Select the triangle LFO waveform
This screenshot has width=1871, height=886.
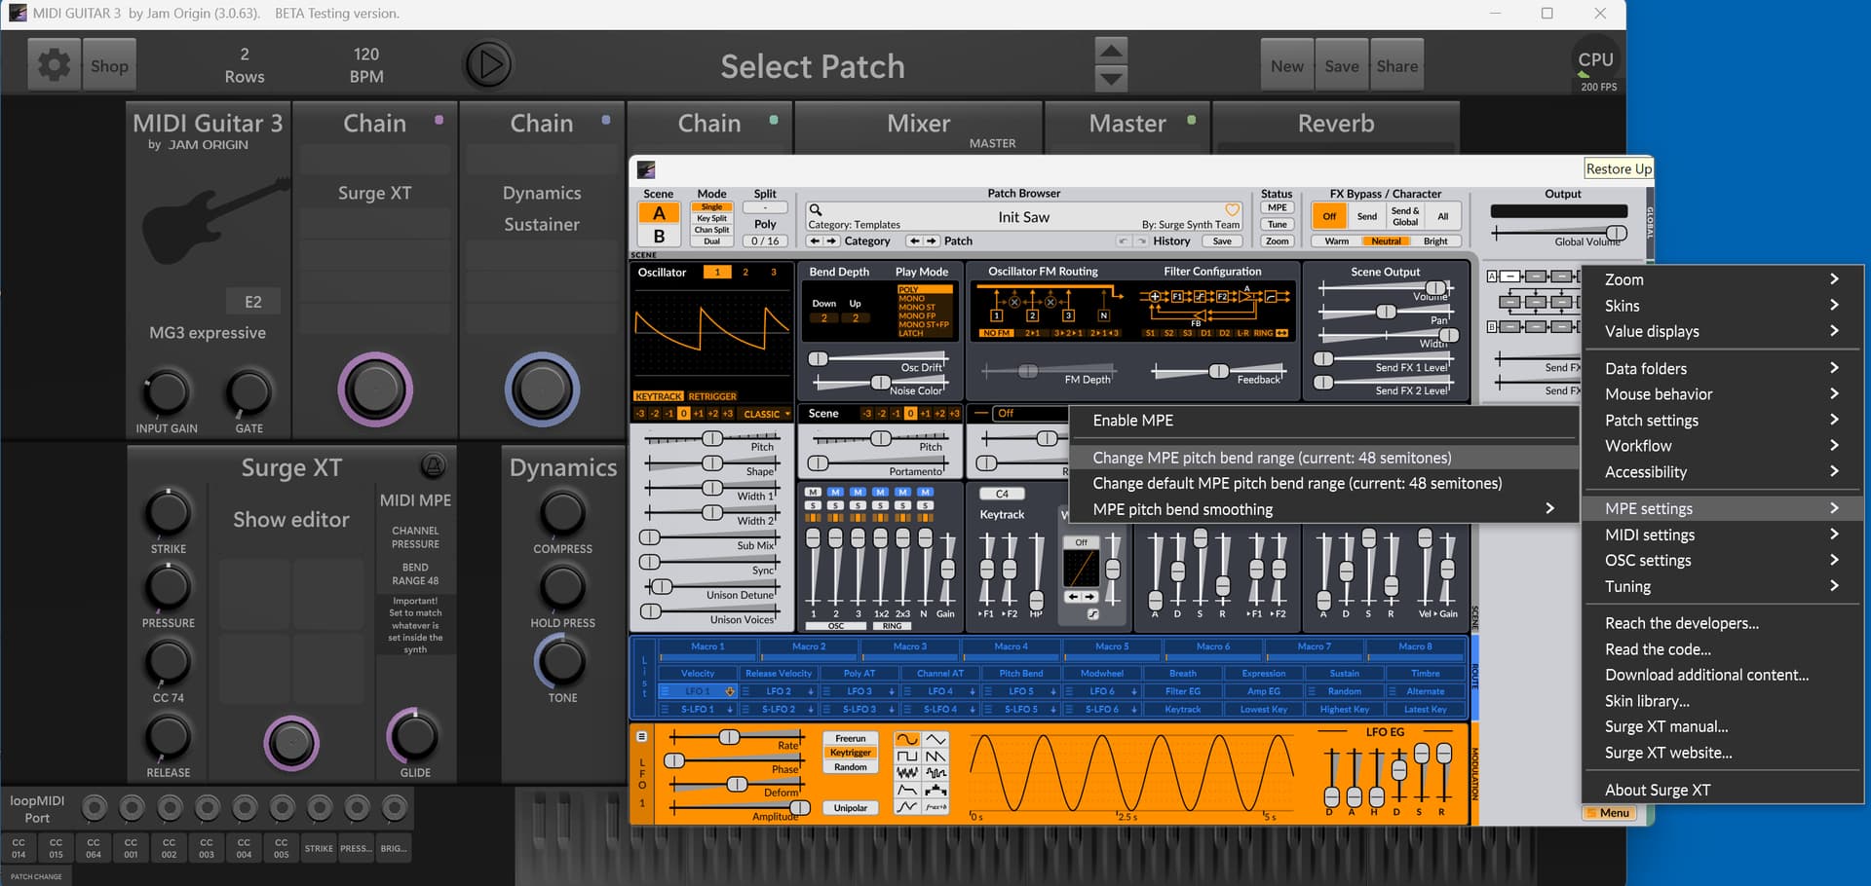point(935,740)
